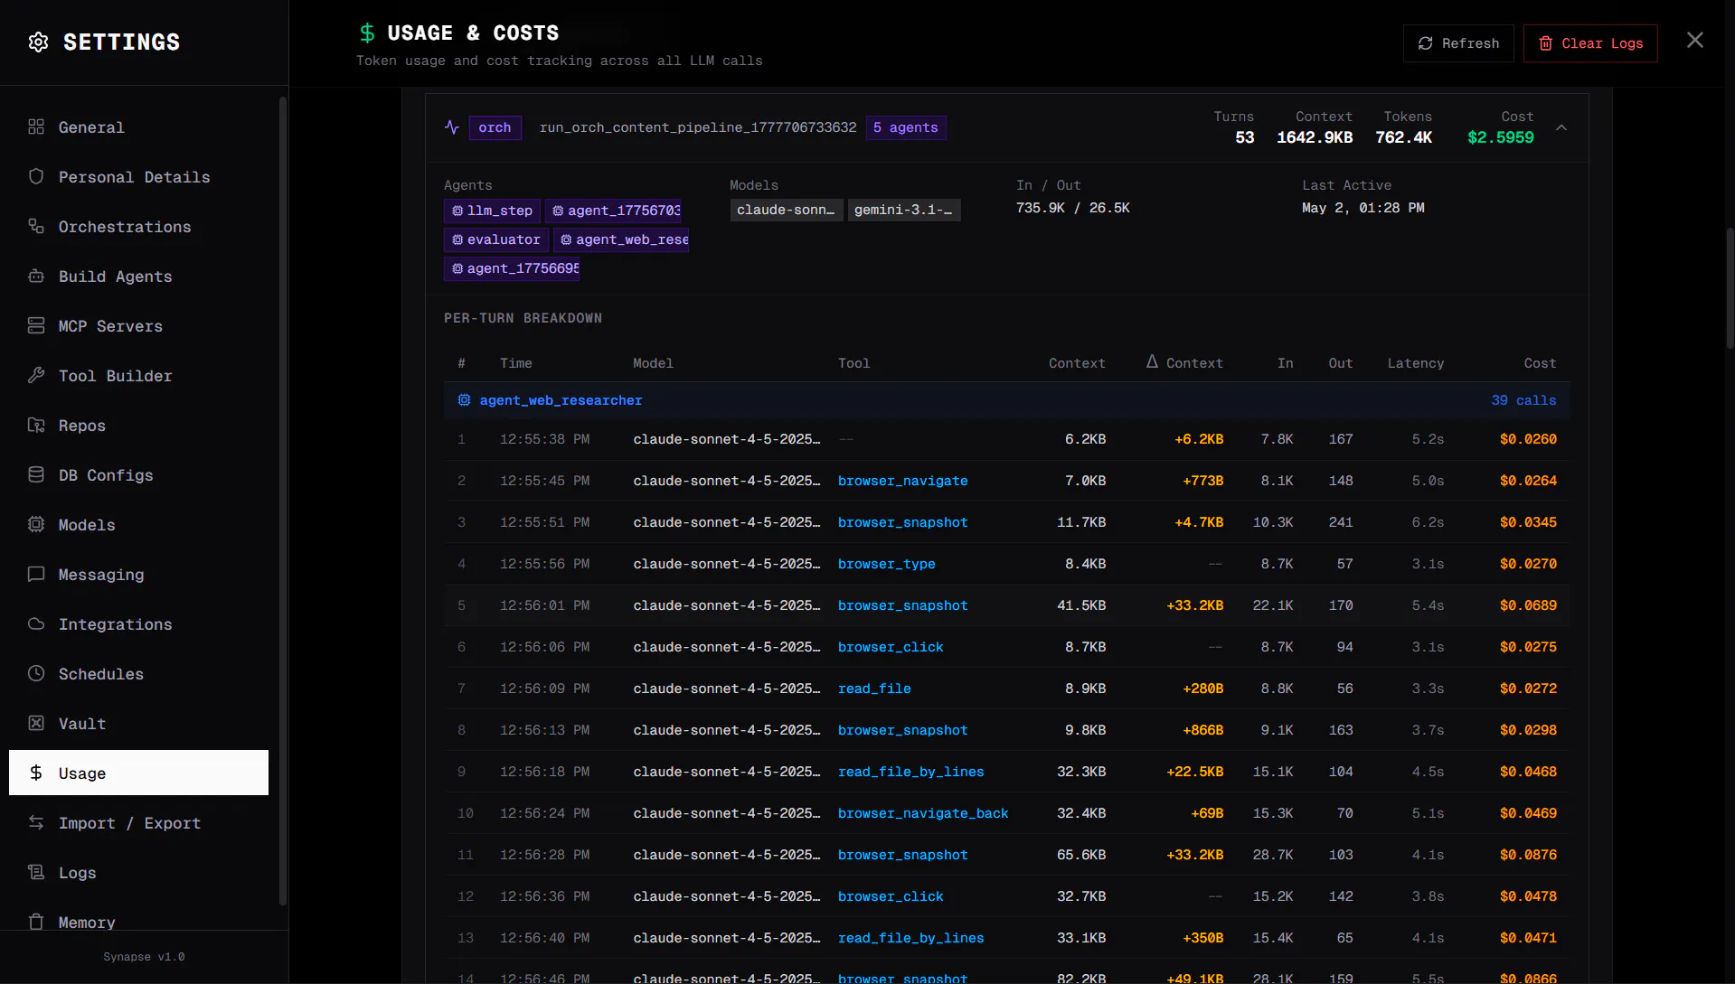Click read_file_by_lines tool in row 9
Image resolution: width=1735 pixels, height=984 pixels.
pos(911,772)
